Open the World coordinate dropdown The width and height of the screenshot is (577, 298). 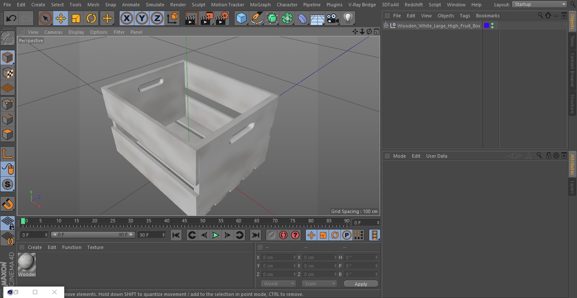278,284
